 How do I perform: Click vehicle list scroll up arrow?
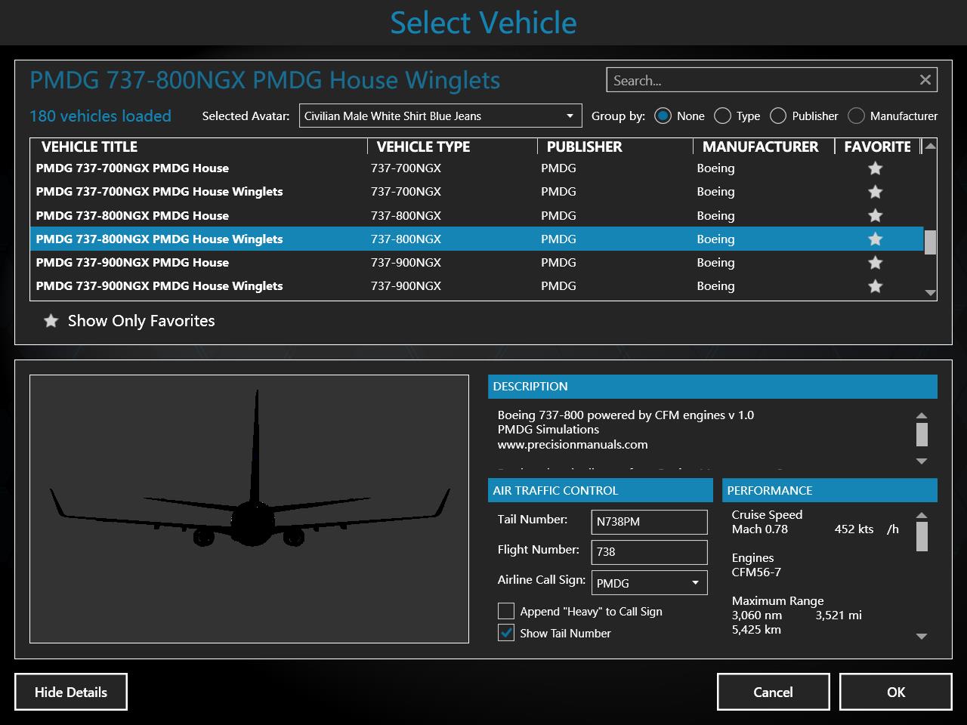click(x=930, y=146)
